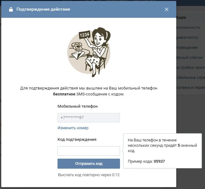Click the envelope in the illustration
Viewport: 205px width, 189px height.
[78, 54]
